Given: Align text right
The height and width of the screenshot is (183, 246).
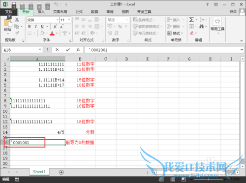Looking at the screenshot, I should coord(90,27).
